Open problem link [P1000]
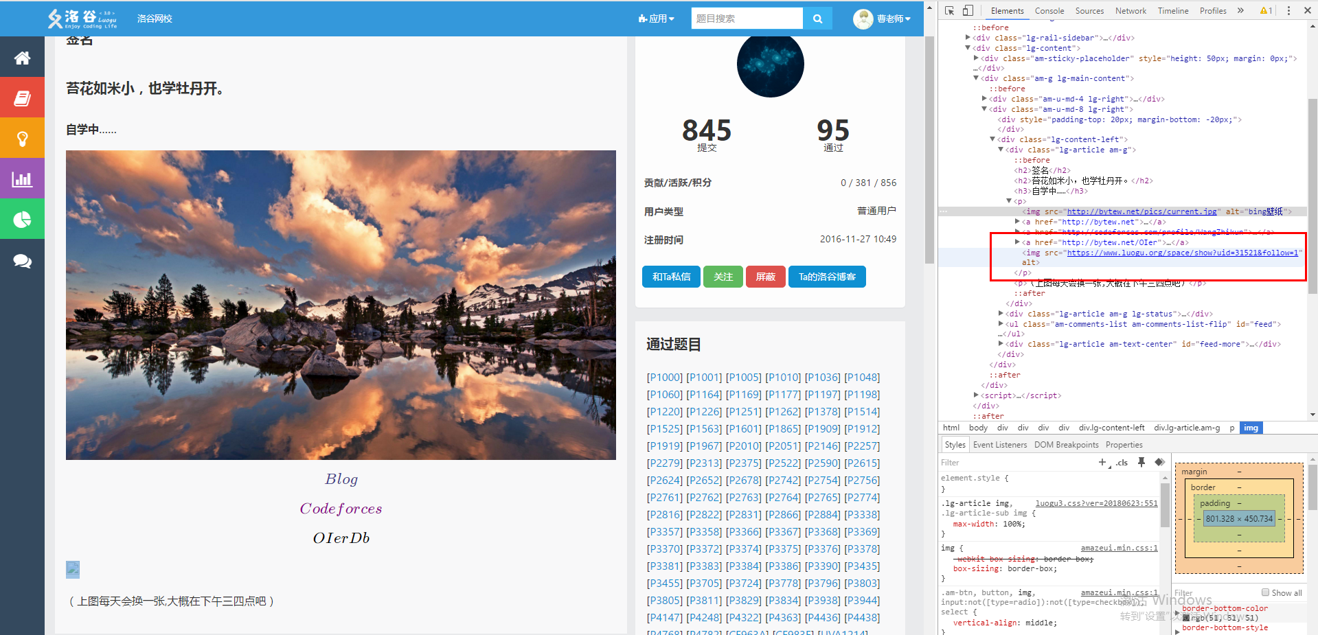This screenshot has width=1318, height=635. coord(665,378)
